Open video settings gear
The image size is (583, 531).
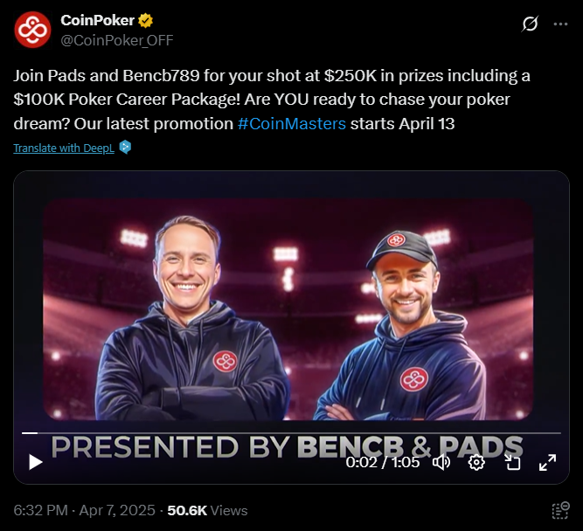(x=476, y=463)
